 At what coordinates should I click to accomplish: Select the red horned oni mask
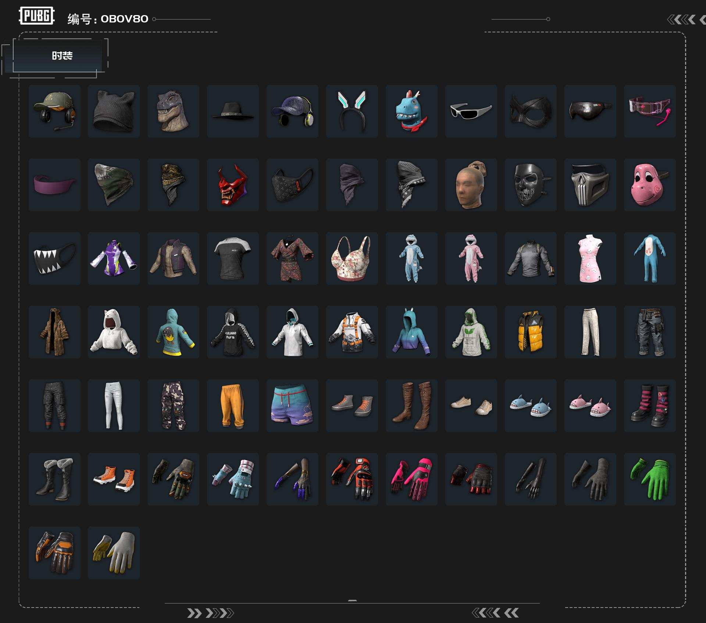click(233, 185)
